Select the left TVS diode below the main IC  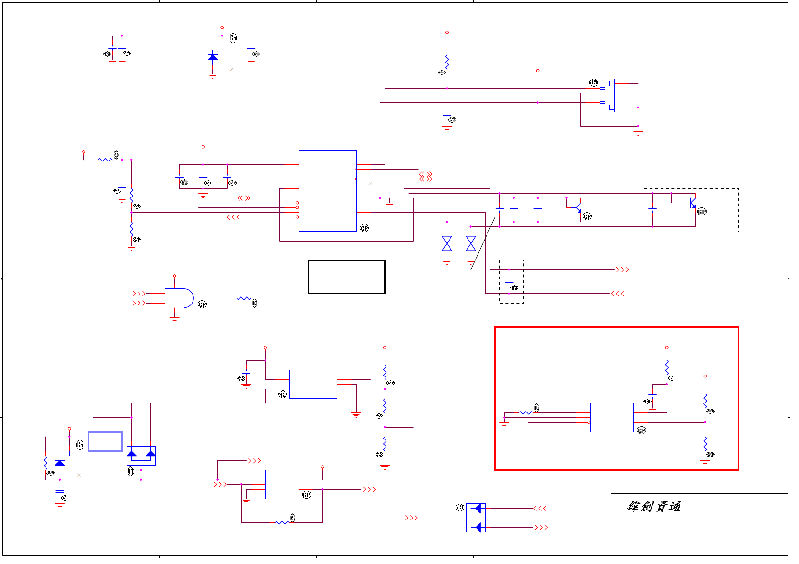pos(447,243)
